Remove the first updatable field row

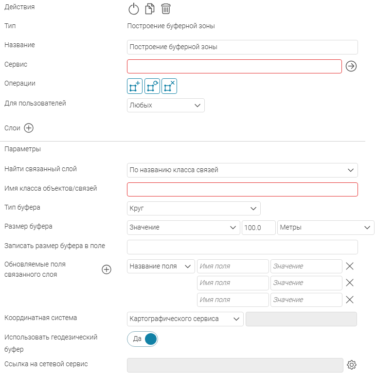(350, 266)
